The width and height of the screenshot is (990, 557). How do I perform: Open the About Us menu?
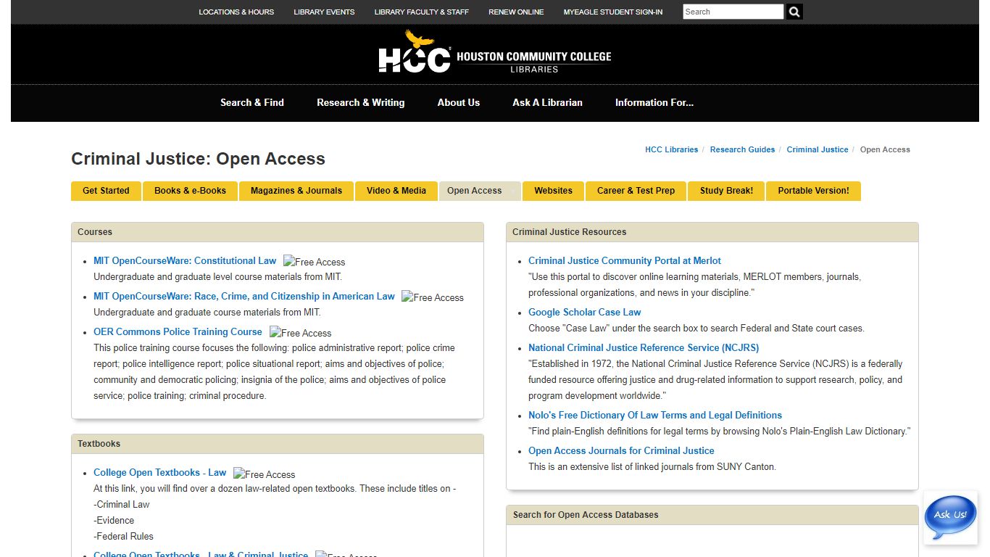click(459, 102)
